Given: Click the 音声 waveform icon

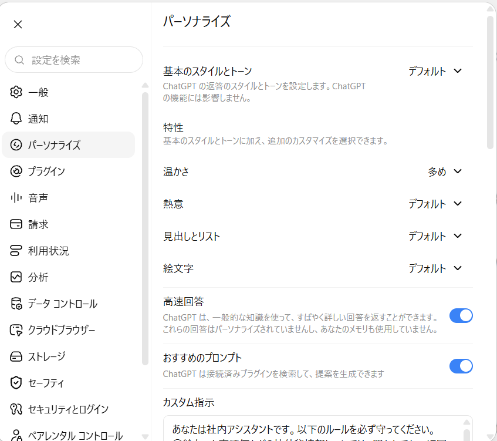Looking at the screenshot, I should (16, 198).
